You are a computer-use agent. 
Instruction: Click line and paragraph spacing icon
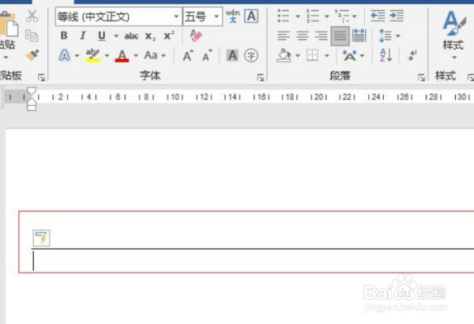click(386, 36)
